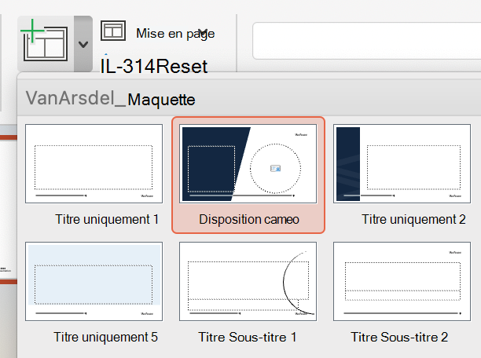Click the Titre Sous-titre 2 caption text

pos(399,337)
